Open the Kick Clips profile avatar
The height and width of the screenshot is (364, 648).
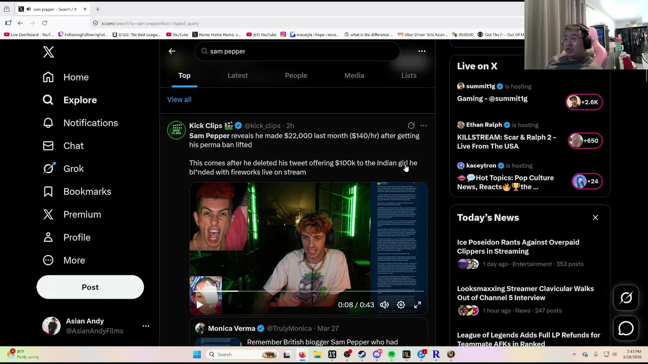pos(176,130)
